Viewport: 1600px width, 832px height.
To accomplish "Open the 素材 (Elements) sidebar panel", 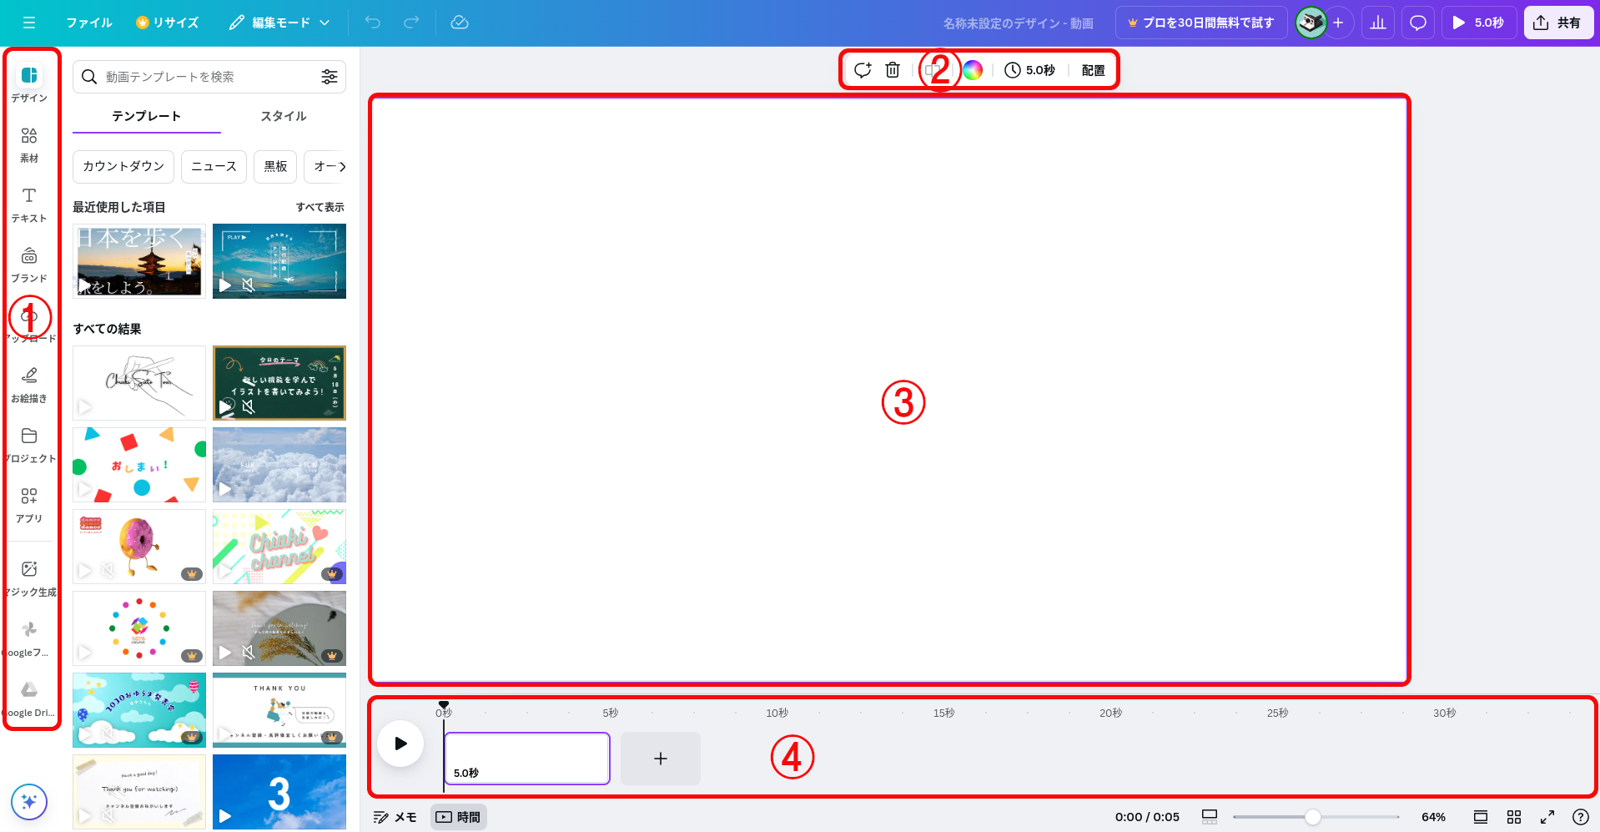I will (29, 144).
